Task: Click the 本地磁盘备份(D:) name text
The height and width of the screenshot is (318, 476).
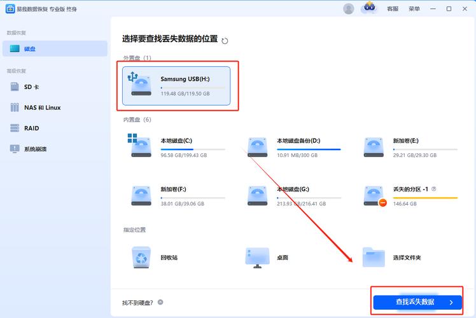Action: (x=298, y=141)
